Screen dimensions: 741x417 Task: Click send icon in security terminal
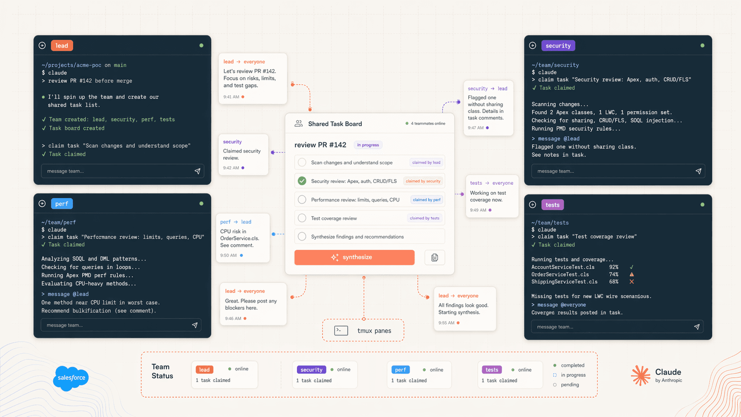pyautogui.click(x=698, y=171)
